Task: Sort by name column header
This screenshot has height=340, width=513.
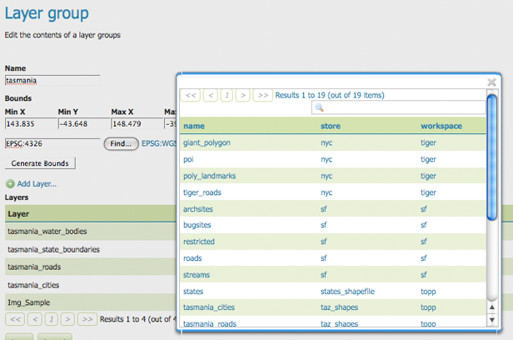Action: 194,126
